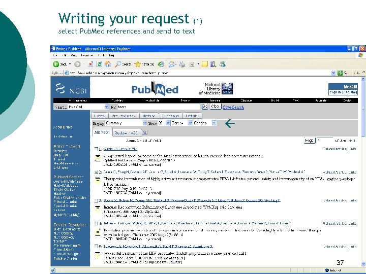Click abstract document icon of result 1
Viewport: 366px width, 274px height.
[x=98, y=158]
